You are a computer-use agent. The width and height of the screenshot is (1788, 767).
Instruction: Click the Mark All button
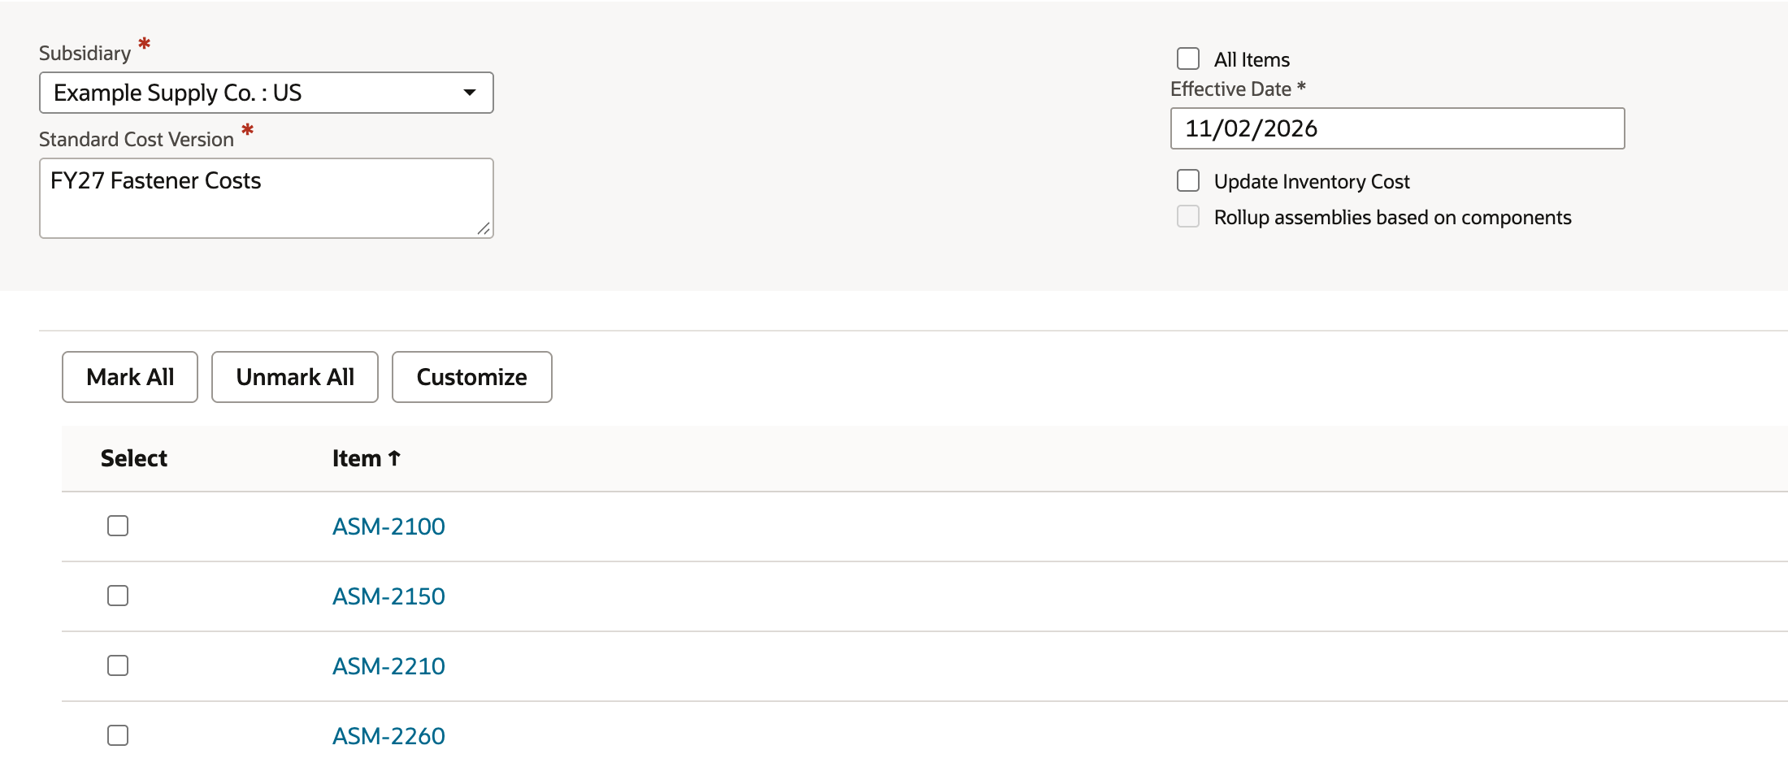point(130,377)
